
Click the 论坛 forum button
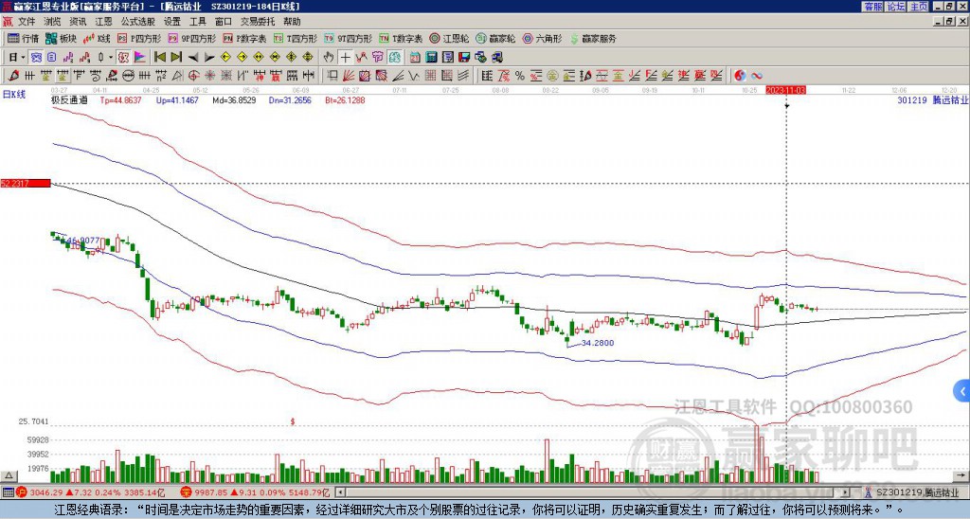click(x=895, y=7)
